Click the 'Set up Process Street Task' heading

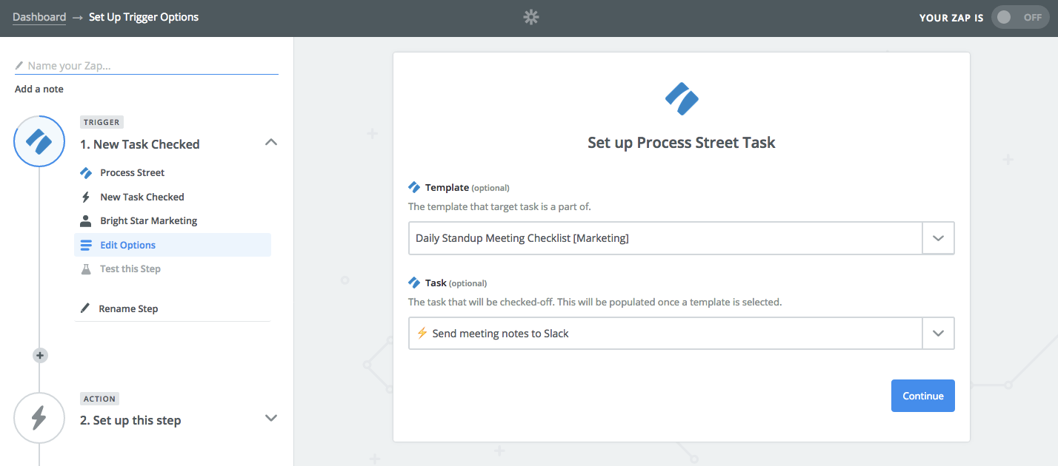682,143
